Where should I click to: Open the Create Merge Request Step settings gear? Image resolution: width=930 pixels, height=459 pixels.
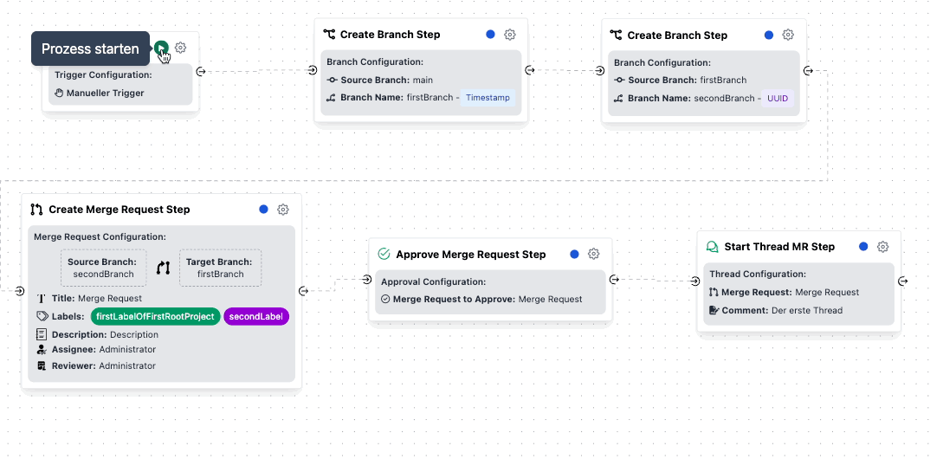283,210
